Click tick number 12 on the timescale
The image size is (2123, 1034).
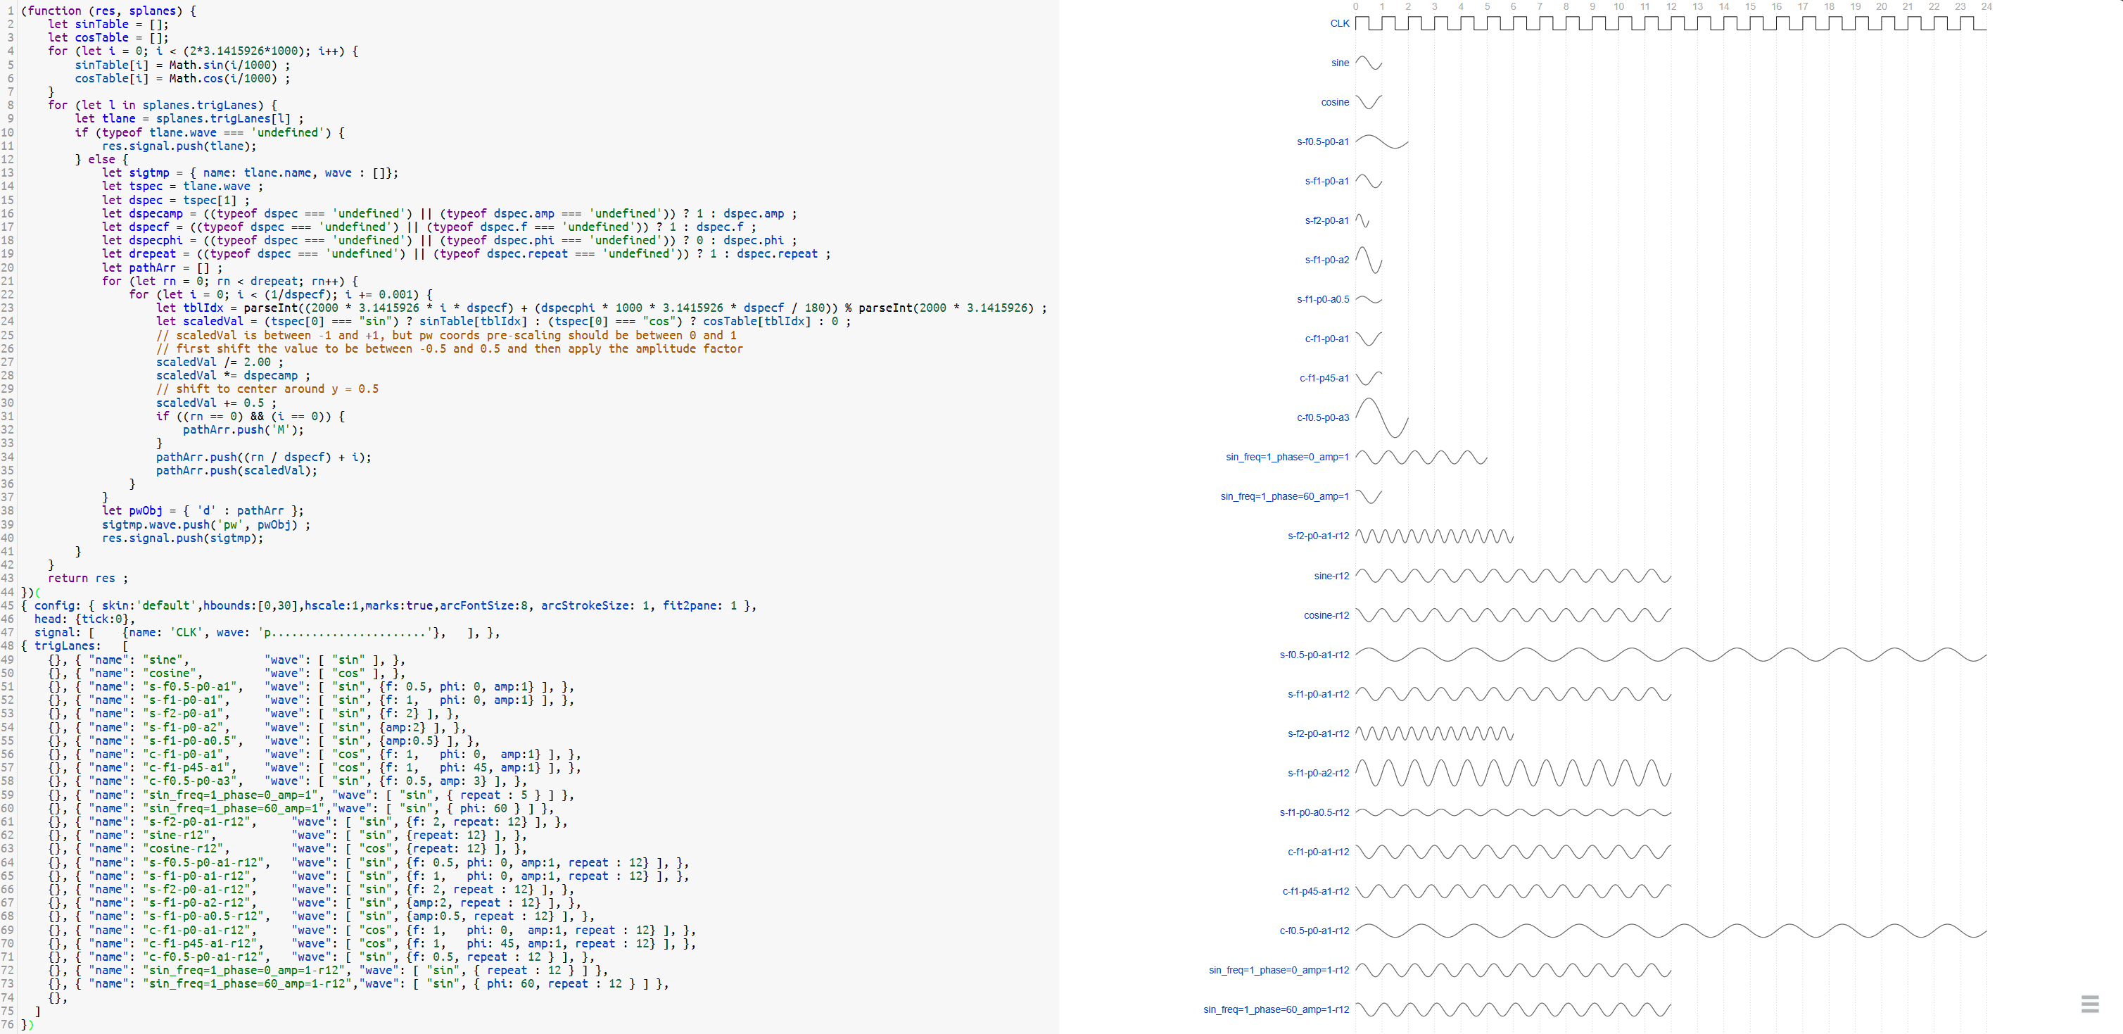pyautogui.click(x=1671, y=6)
